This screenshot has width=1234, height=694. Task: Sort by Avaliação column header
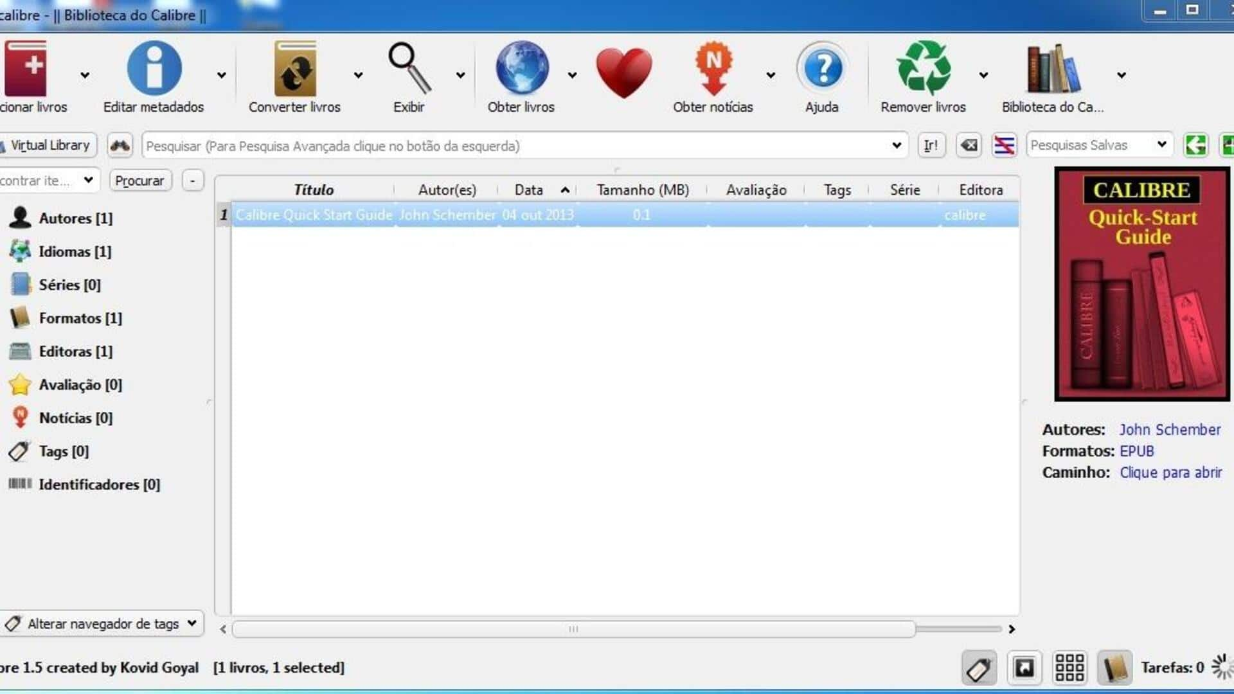click(x=756, y=190)
